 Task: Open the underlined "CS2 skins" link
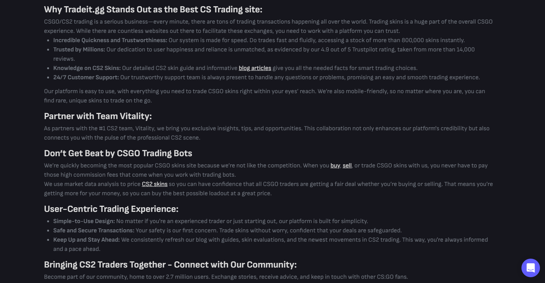[155, 184]
